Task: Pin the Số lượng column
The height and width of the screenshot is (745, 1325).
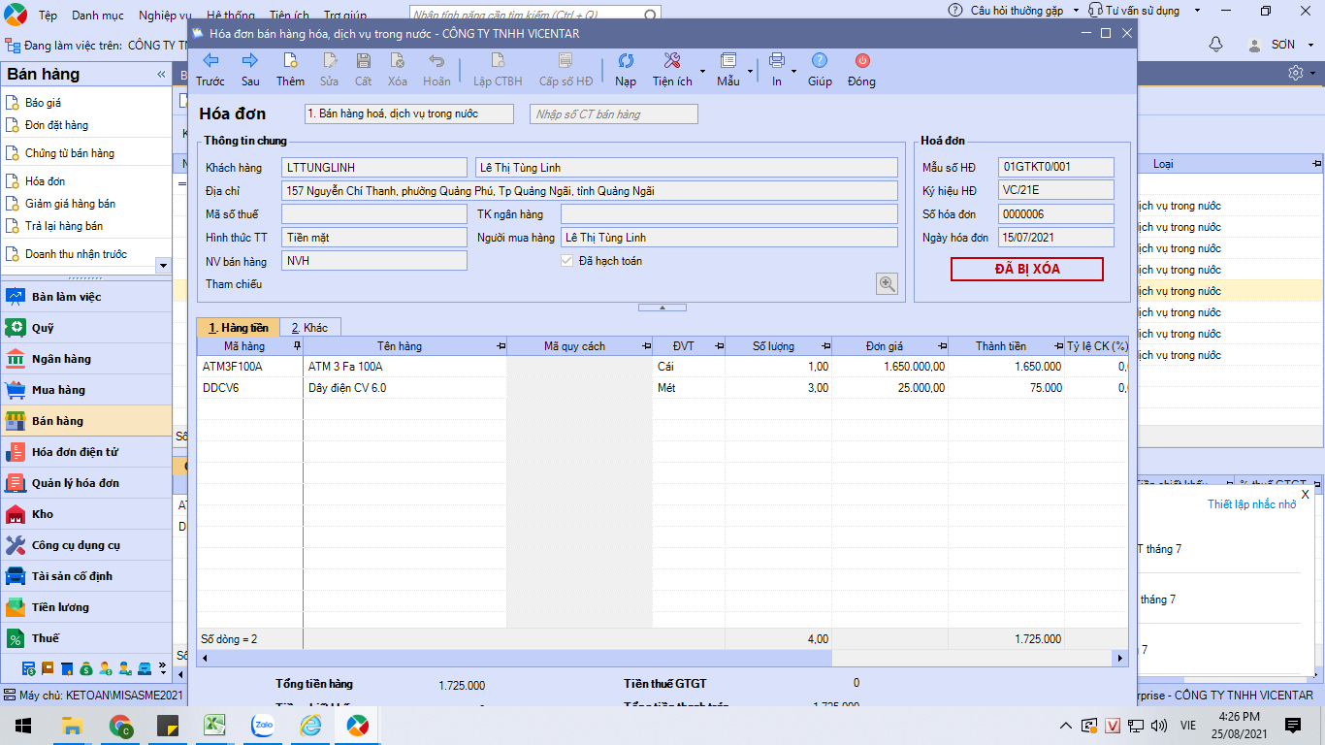Action: click(825, 346)
